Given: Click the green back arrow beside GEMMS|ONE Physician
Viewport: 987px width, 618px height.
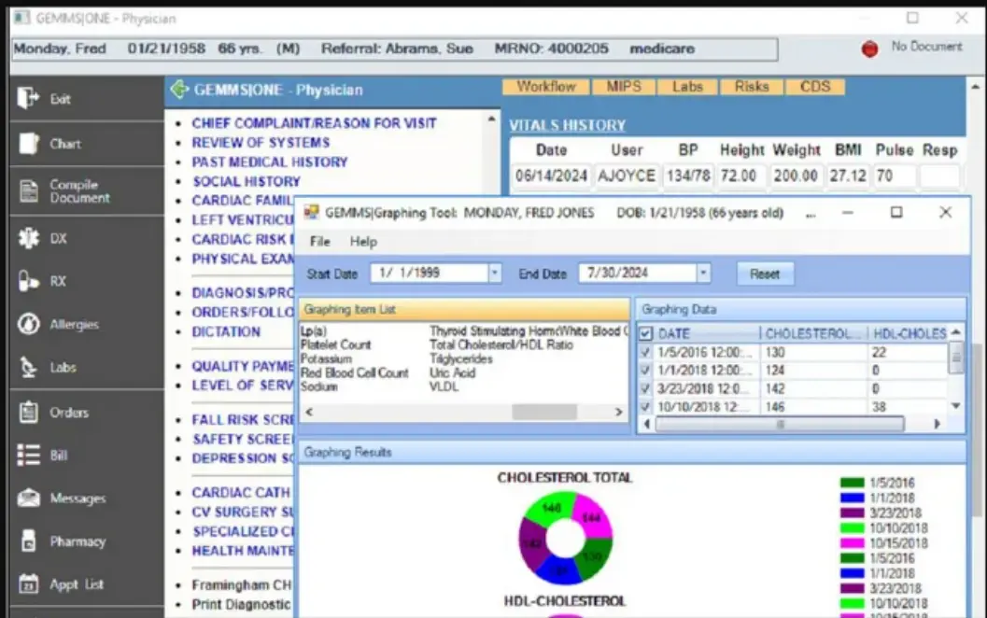Looking at the screenshot, I should [x=179, y=90].
